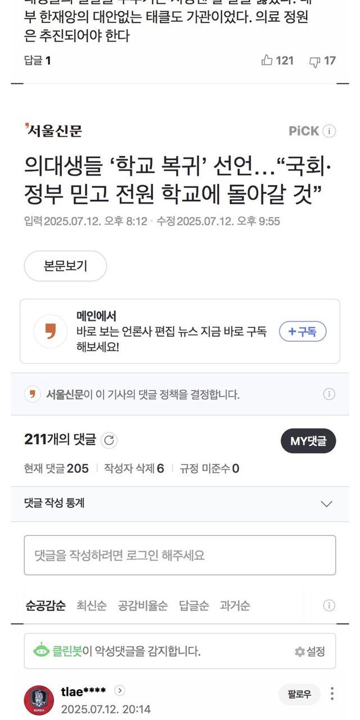Expand tlae**** user profile arrow
This screenshot has width=360, height=720.
(119, 691)
